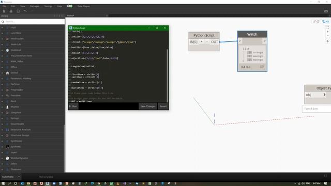Screen dimensions: 331x186
Task: Click the minus button on Python Script node
Action: [x=207, y=42]
